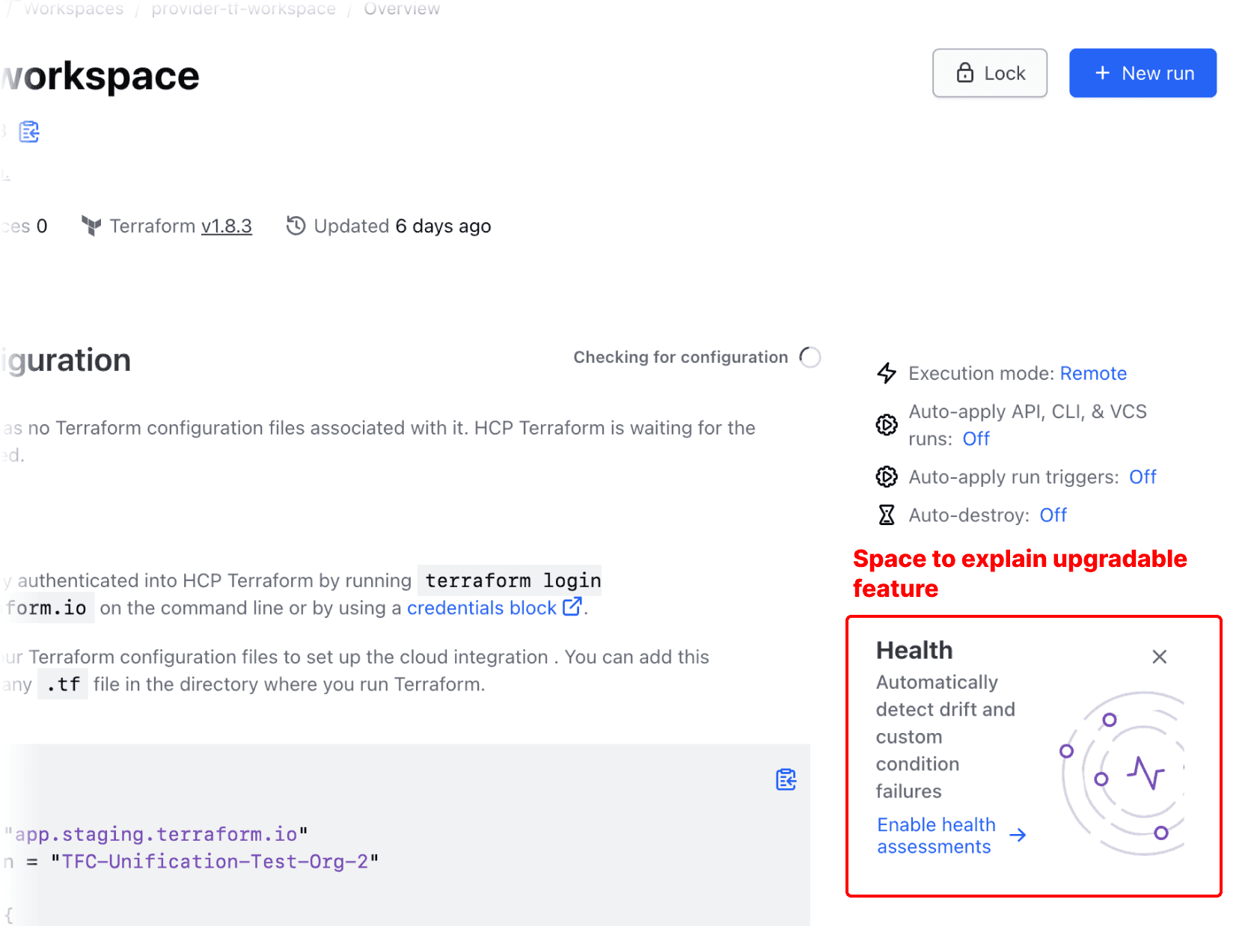Click the hourglass Auto-destroy icon

(x=887, y=515)
